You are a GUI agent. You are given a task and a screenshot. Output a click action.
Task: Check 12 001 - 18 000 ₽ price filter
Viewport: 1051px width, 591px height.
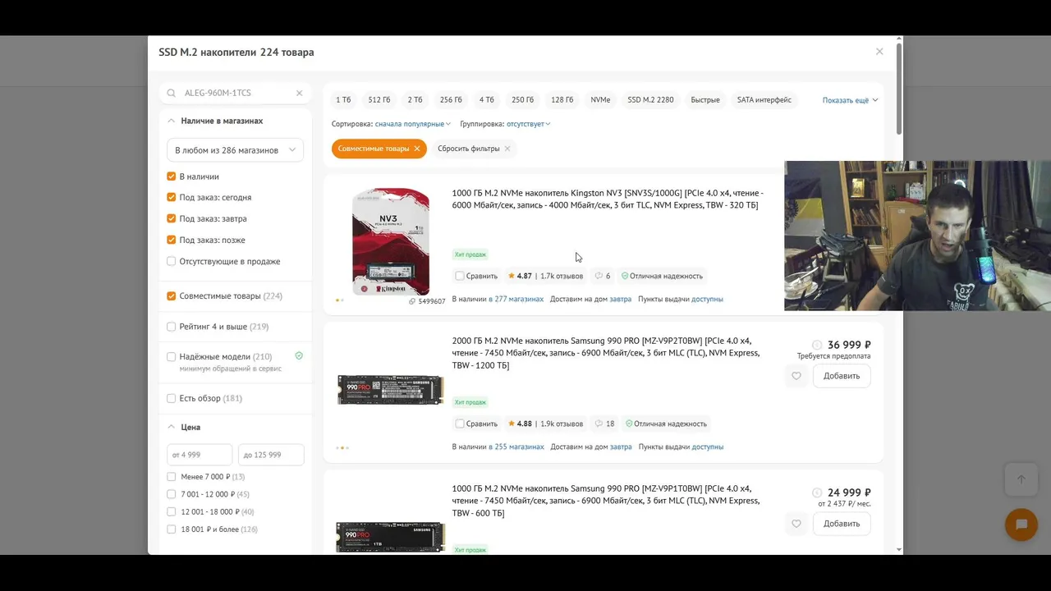click(172, 511)
